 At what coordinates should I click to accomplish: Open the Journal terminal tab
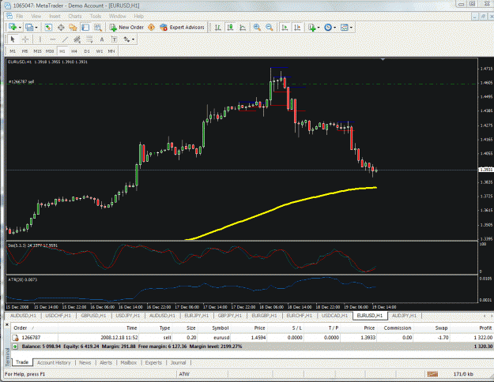tap(179, 363)
